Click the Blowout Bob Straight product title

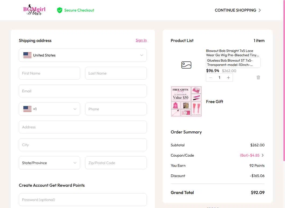coord(232,53)
